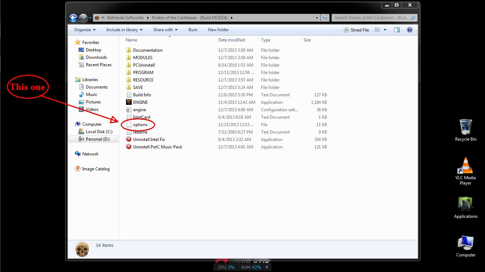Open Personal (D:) drive

pyautogui.click(x=98, y=139)
